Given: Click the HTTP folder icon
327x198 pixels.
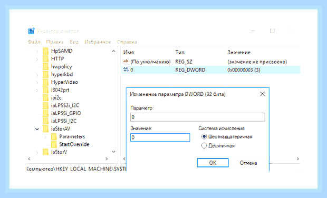Looking at the screenshot, I should point(46,58).
